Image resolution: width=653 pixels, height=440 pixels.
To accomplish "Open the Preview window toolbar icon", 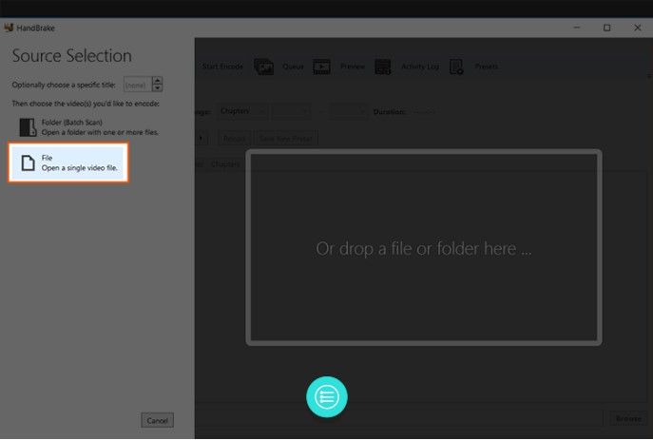I will pyautogui.click(x=321, y=67).
